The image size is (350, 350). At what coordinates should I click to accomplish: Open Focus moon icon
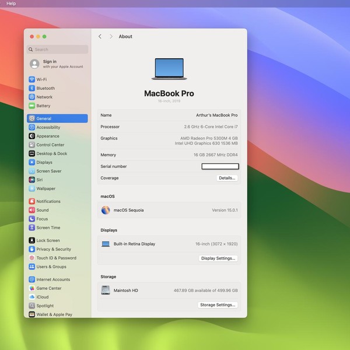click(32, 219)
